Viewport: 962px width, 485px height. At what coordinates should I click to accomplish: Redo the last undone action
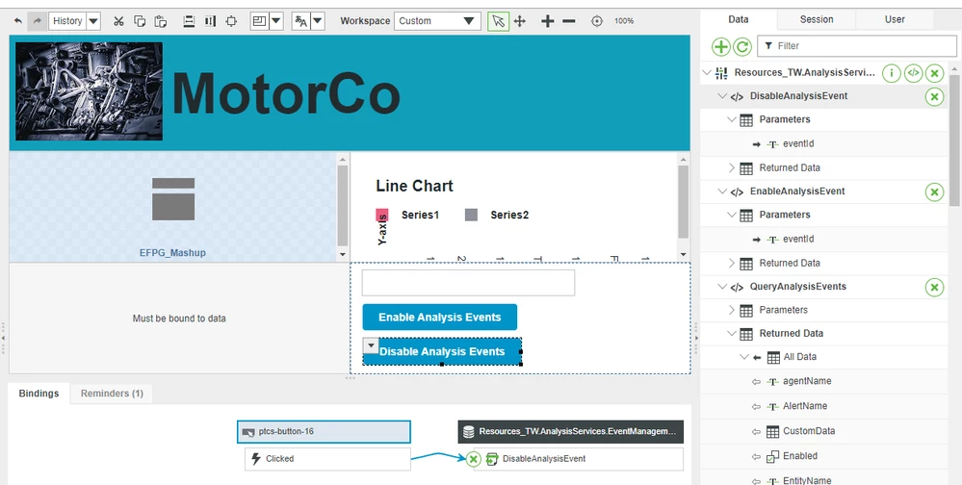click(x=37, y=21)
